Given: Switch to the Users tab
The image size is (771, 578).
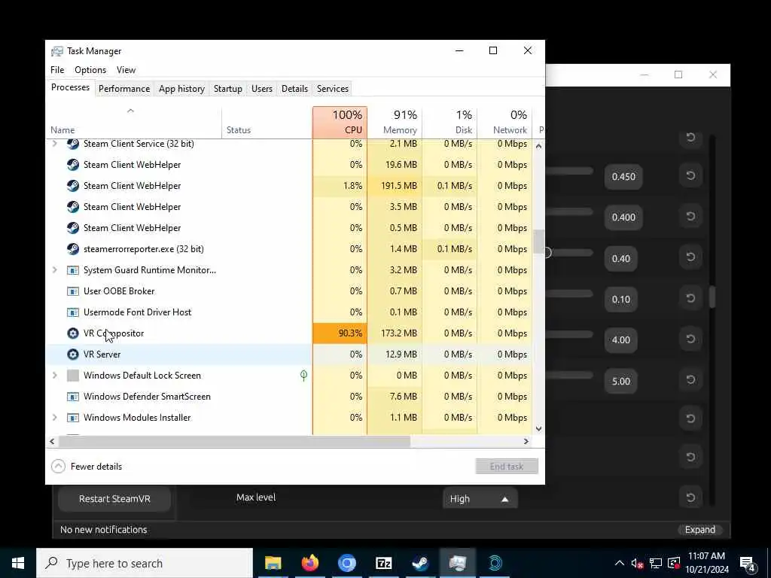Looking at the screenshot, I should (x=261, y=89).
